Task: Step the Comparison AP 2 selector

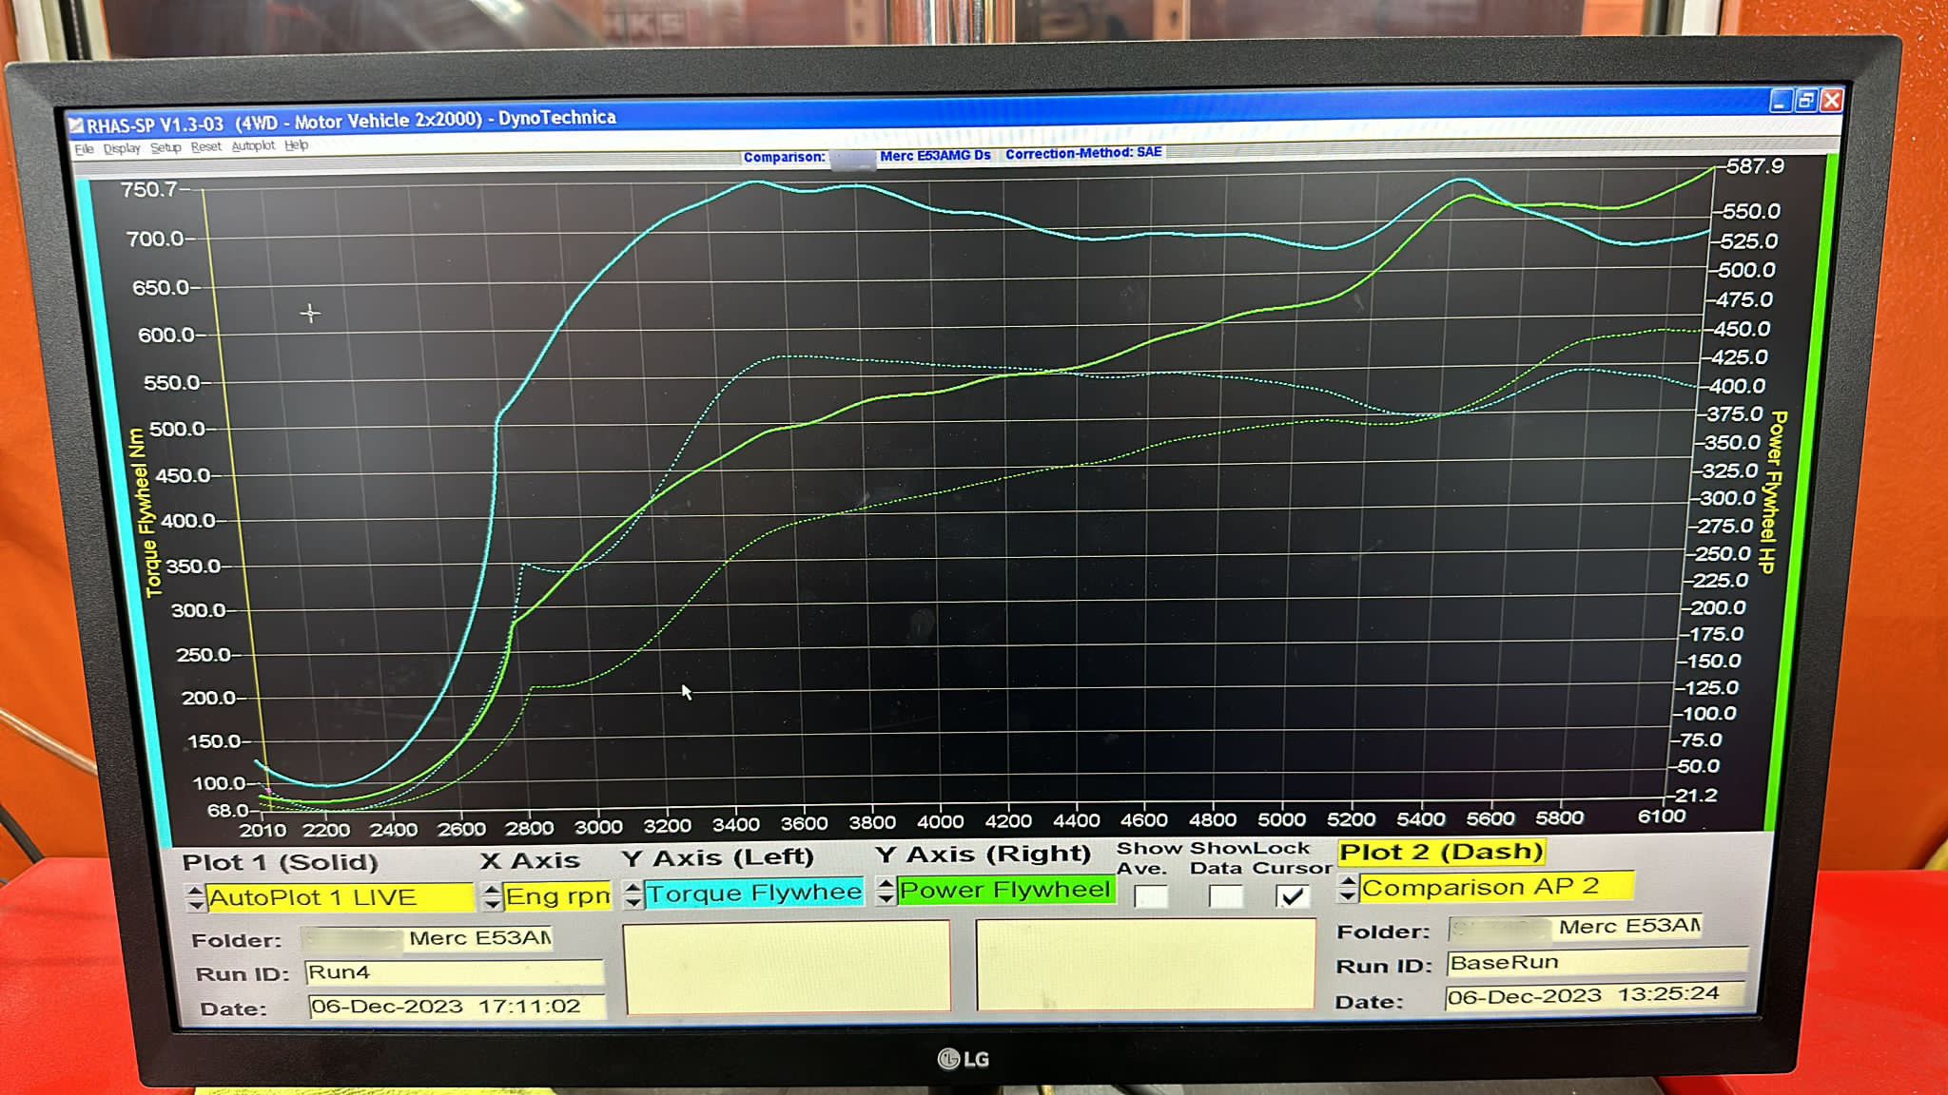Action: pyautogui.click(x=1347, y=889)
